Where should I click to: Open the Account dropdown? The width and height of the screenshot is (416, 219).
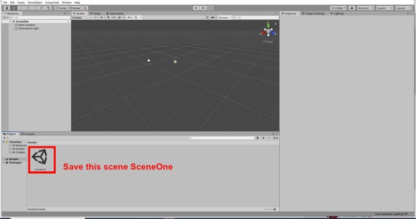pyautogui.click(x=366, y=8)
